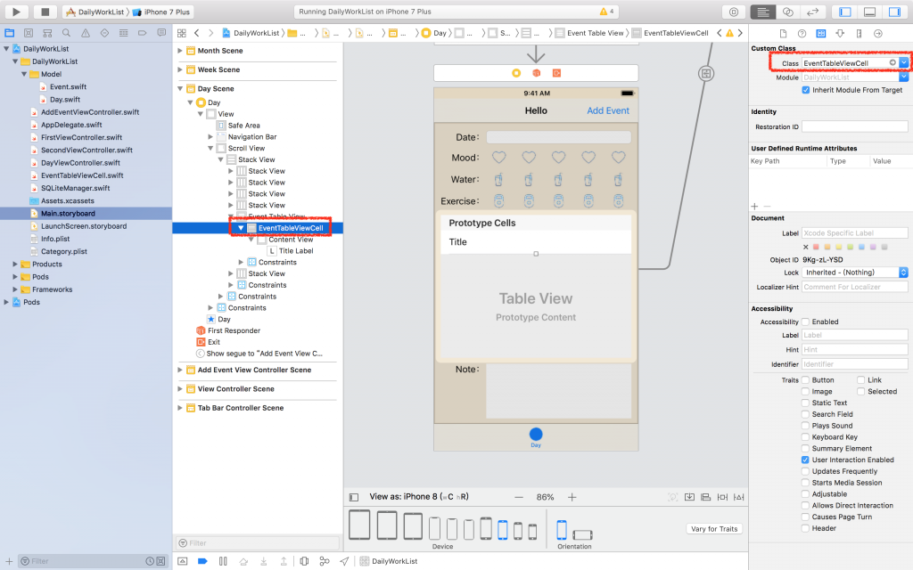Viewport: 913px width, 570px height.
Task: Stop the running app
Action: pyautogui.click(x=45, y=12)
